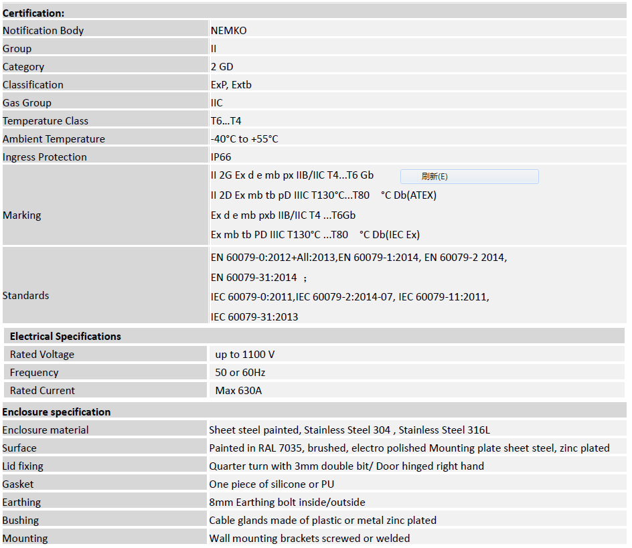Click the T6...T4 temperature class value
The height and width of the screenshot is (548, 632).
[x=226, y=121]
